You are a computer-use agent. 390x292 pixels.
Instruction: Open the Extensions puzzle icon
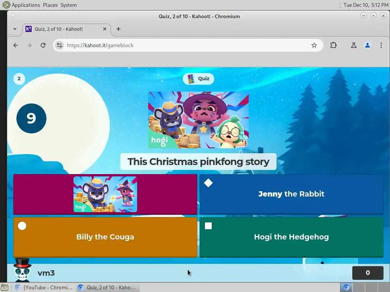[333, 45]
